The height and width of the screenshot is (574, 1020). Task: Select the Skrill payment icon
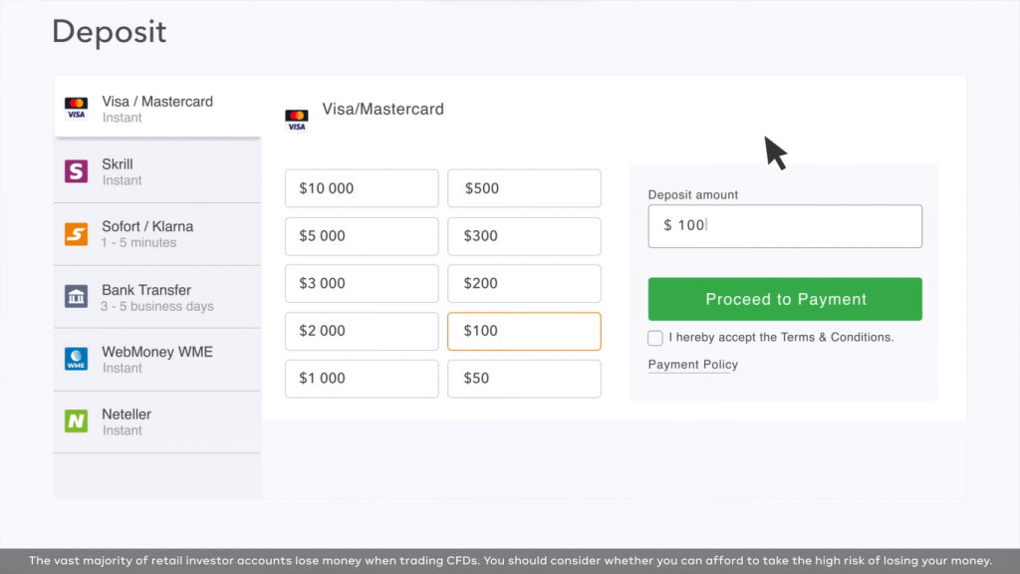coord(77,170)
